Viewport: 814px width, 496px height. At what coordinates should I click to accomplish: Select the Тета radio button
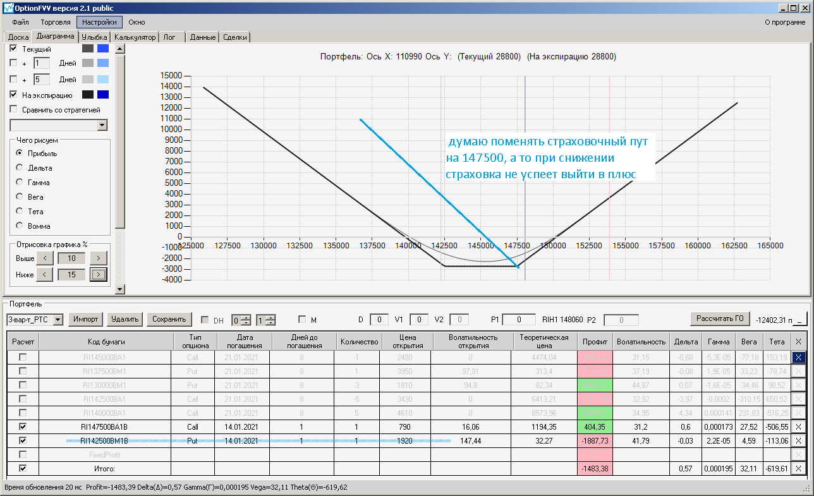(x=20, y=212)
